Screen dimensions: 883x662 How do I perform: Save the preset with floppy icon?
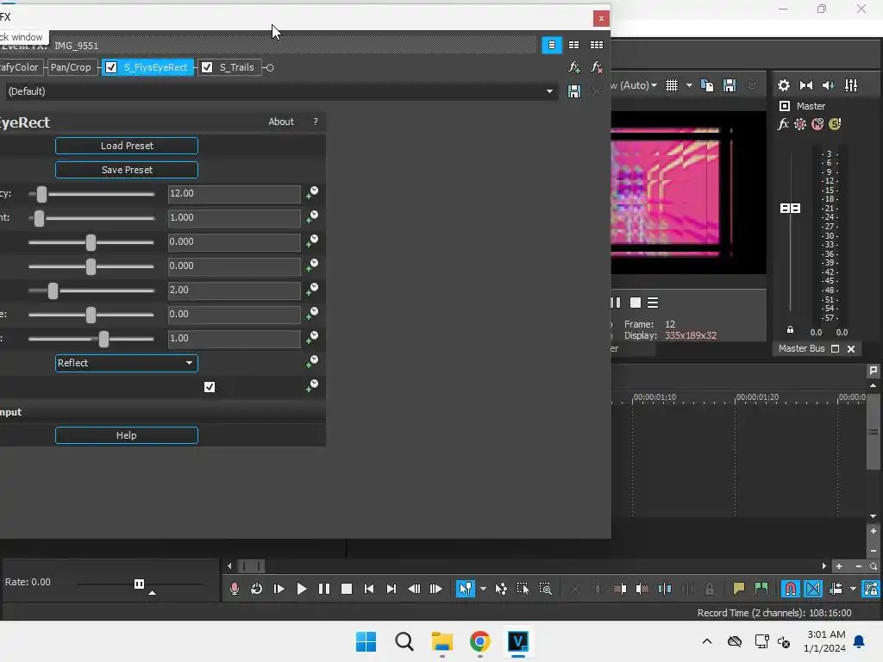click(x=573, y=91)
